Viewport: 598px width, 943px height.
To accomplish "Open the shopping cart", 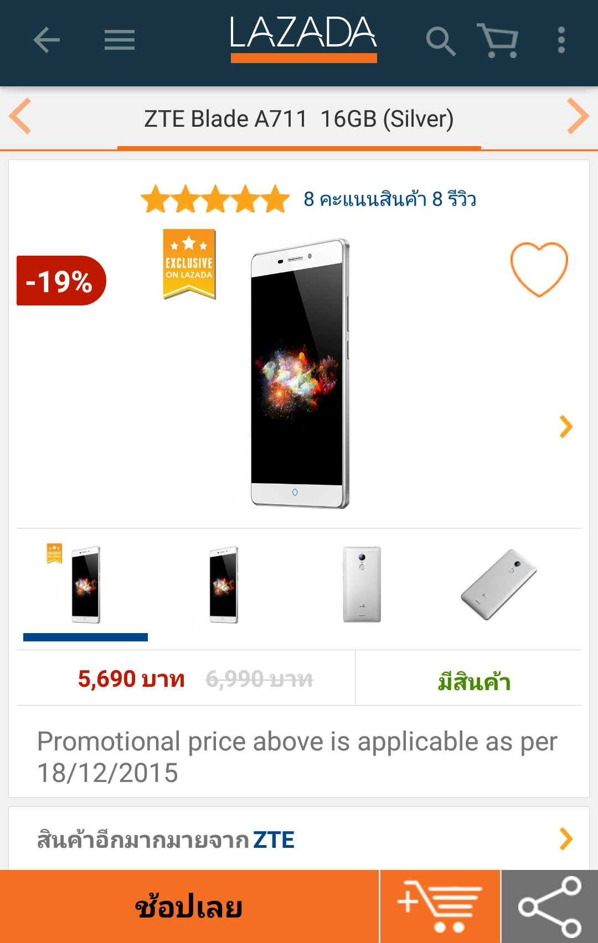I will [x=498, y=41].
